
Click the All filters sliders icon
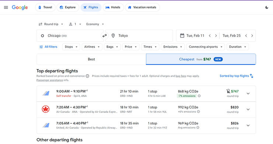[41, 47]
